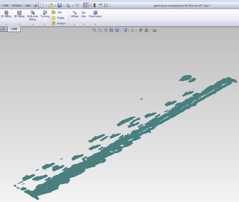Save with the floppy disk icon

(x=59, y=5)
